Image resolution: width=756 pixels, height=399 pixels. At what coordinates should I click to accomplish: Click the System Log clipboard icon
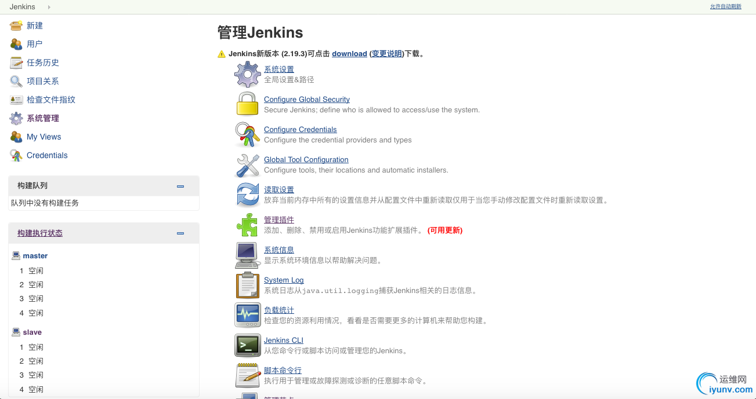248,285
